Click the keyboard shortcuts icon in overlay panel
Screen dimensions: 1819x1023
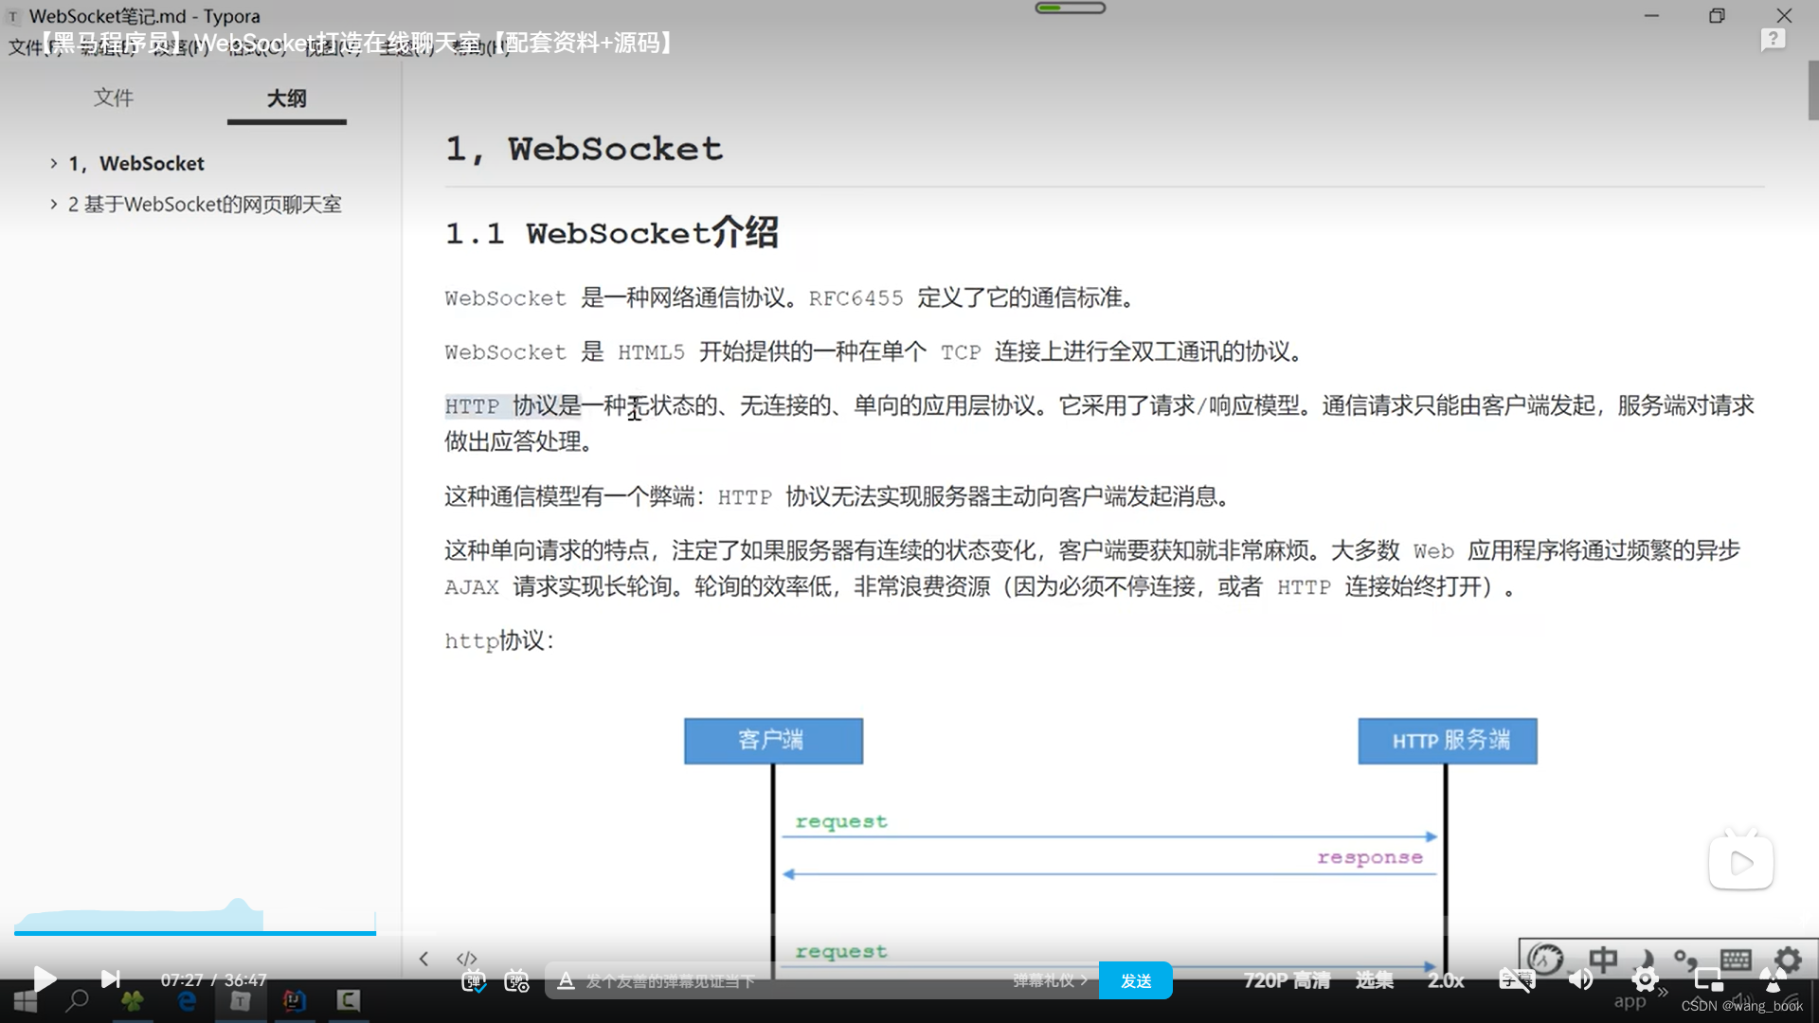pyautogui.click(x=1737, y=960)
